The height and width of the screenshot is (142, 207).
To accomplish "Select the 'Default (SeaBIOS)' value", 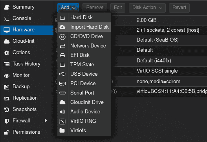I will coord(158,40).
